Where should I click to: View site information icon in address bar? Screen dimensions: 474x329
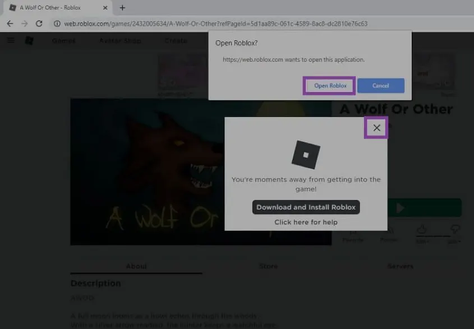click(x=57, y=24)
